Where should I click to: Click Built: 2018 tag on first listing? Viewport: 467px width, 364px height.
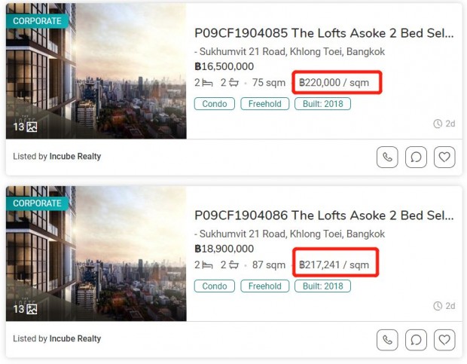coord(323,104)
